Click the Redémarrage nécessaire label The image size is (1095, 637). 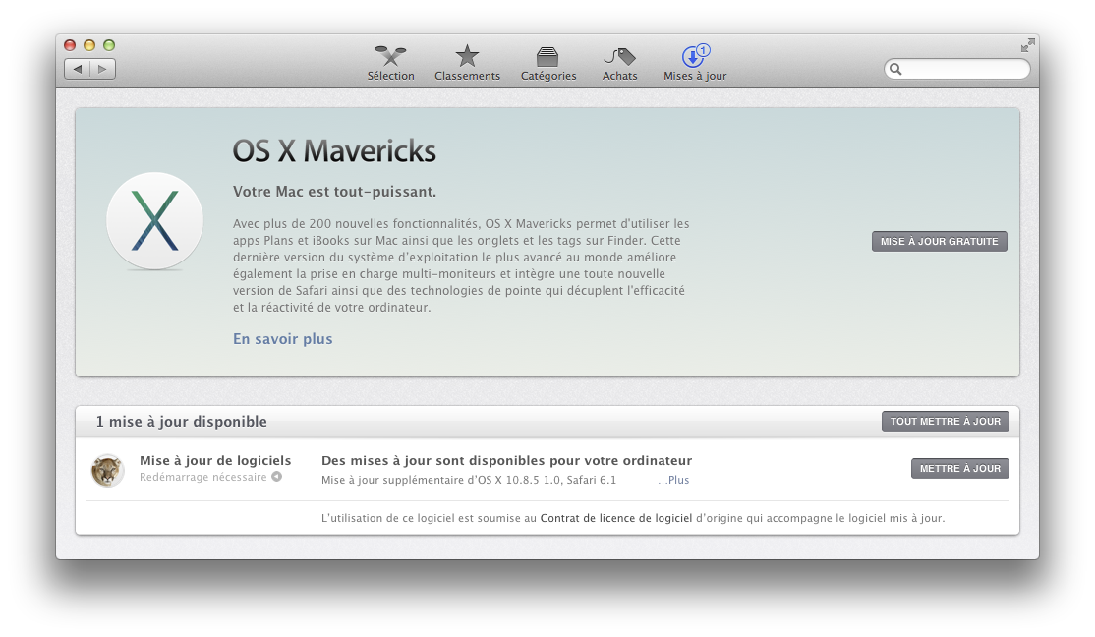[203, 477]
